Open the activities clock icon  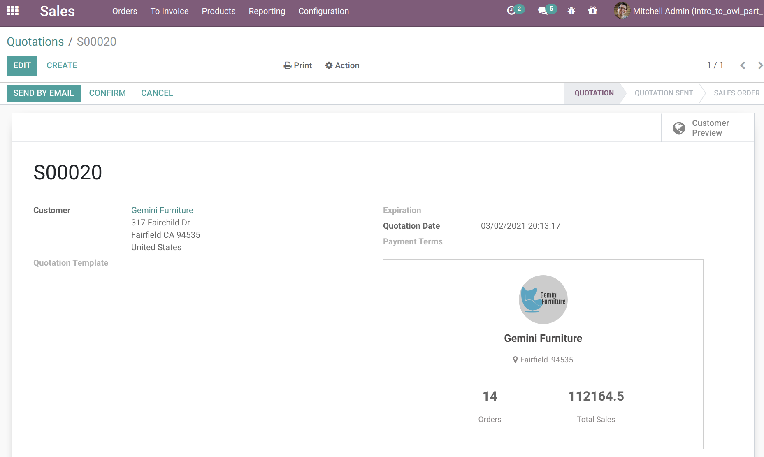tap(511, 11)
